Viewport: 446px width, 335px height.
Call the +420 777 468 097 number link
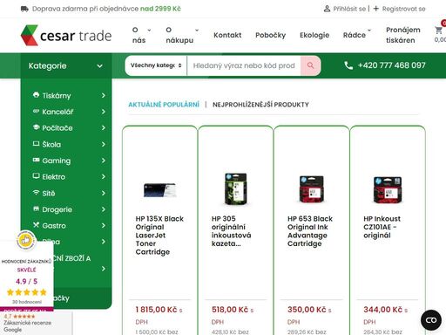tap(391, 65)
